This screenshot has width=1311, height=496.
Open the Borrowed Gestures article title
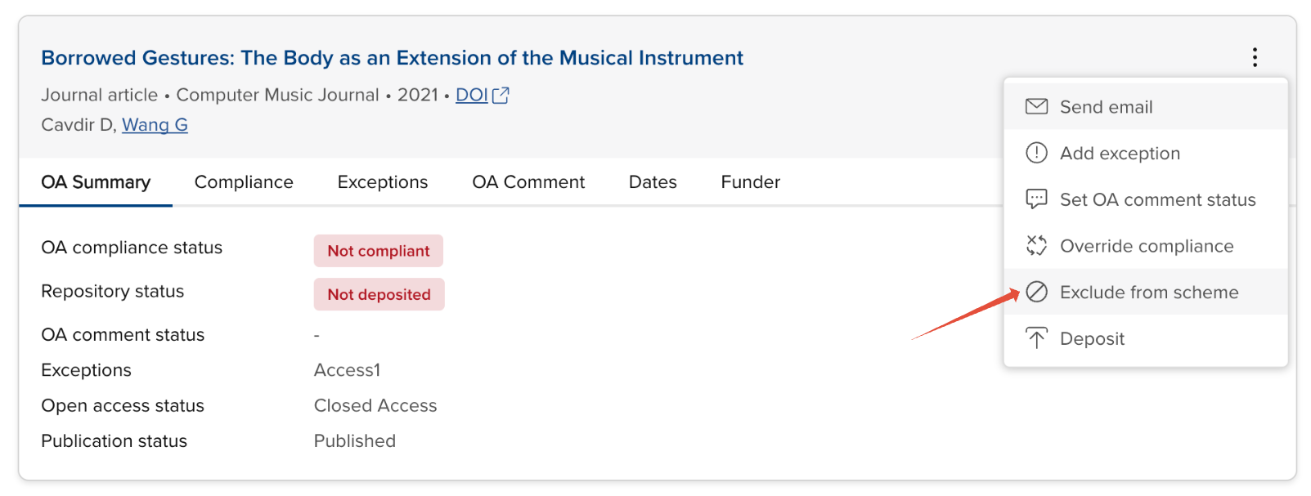tap(392, 58)
